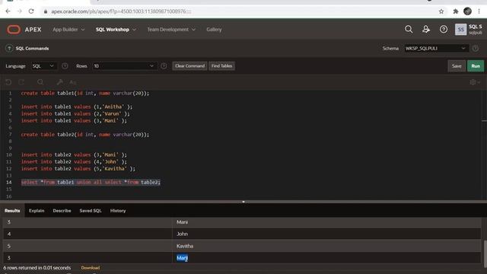The image size is (487, 274).
Task: Bookmark page with the star icon
Action: [x=441, y=11]
